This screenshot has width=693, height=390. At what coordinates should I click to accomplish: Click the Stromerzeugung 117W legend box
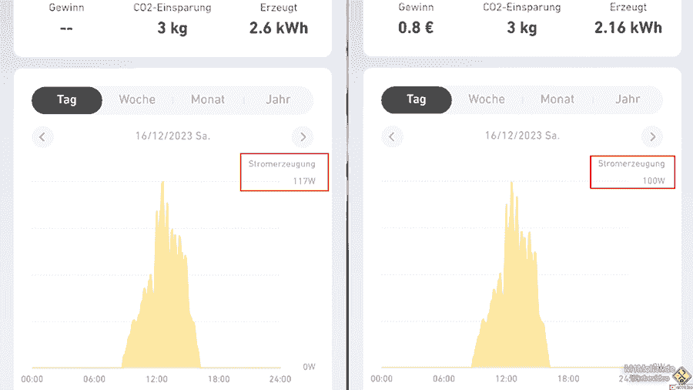284,172
